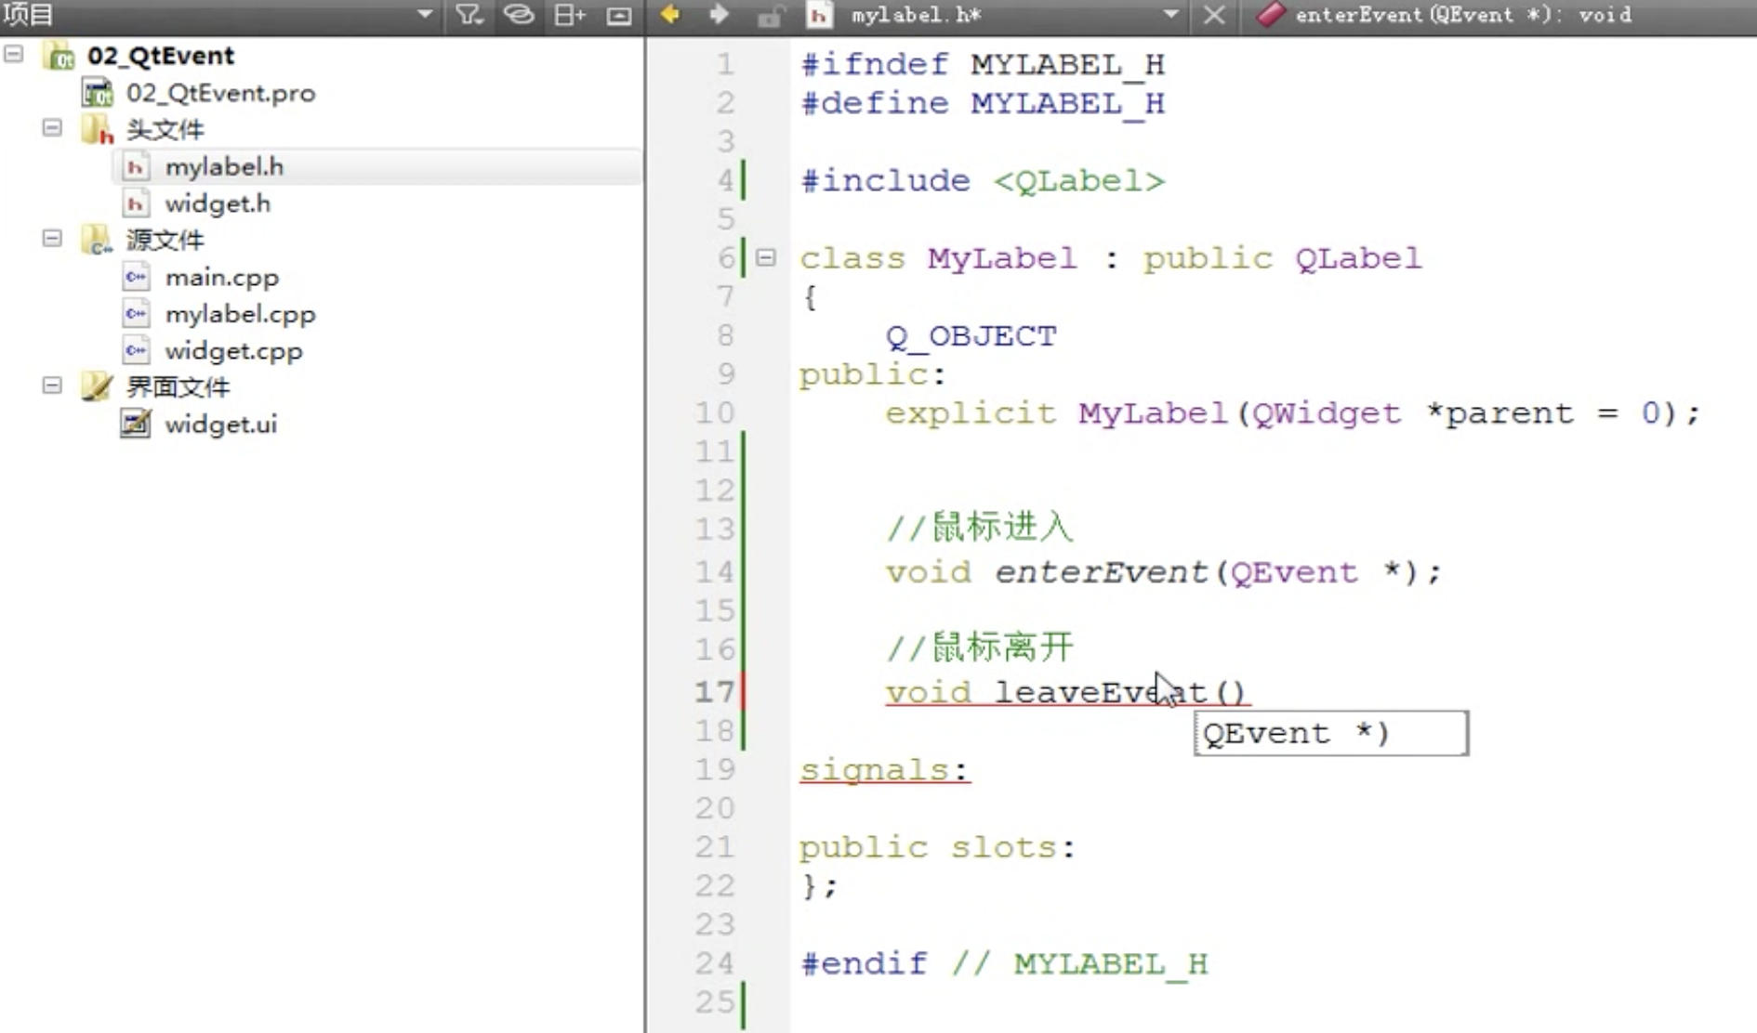Viewport: 1757px width, 1033px height.
Task: Select the 头文件 folder label
Action: (165, 130)
